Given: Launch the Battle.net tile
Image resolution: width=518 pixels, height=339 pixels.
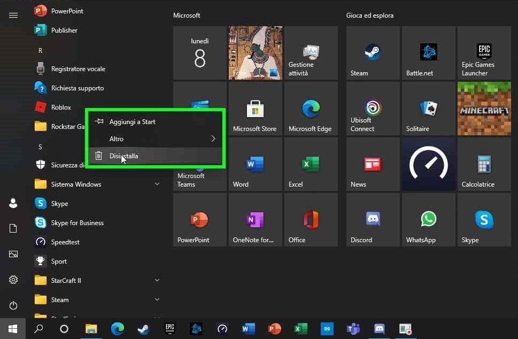Looking at the screenshot, I should pyautogui.click(x=429, y=53).
